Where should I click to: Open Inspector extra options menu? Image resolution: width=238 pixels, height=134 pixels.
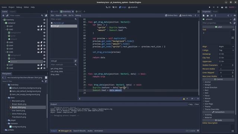point(216,16)
